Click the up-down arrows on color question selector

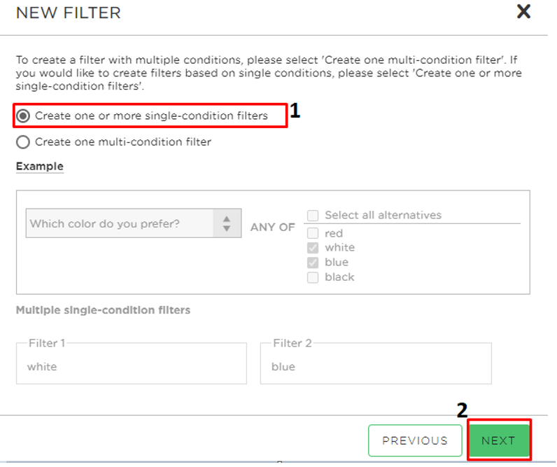pyautogui.click(x=227, y=223)
